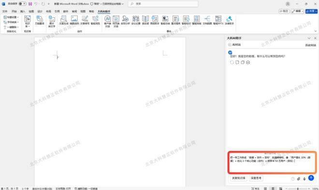
Task: Switch to the 布局 (Layout) tab
Action: [48, 12]
